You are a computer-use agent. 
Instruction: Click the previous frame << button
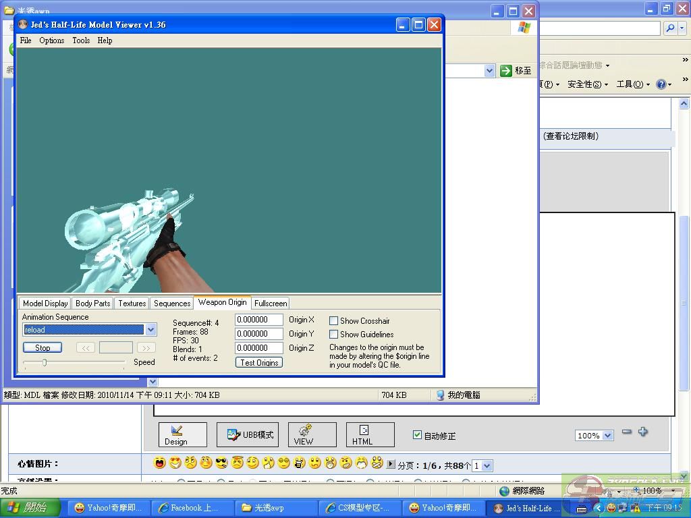pos(86,347)
